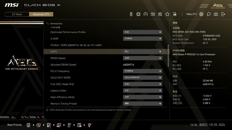Open UCLK DIV1 MODE dropdown
This screenshot has height=130, width=232.
(x=142, y=77)
